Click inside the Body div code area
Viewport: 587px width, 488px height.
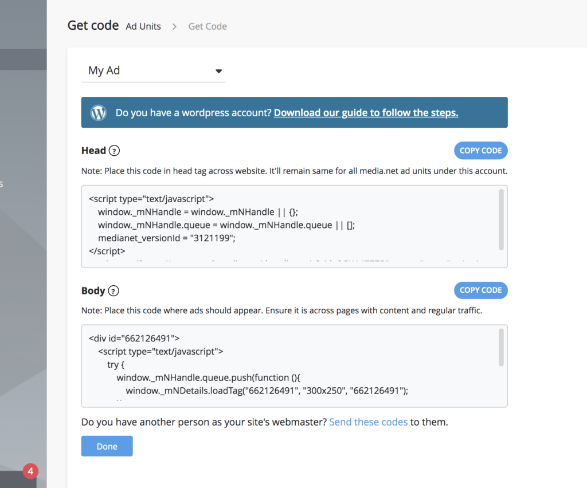(x=290, y=366)
